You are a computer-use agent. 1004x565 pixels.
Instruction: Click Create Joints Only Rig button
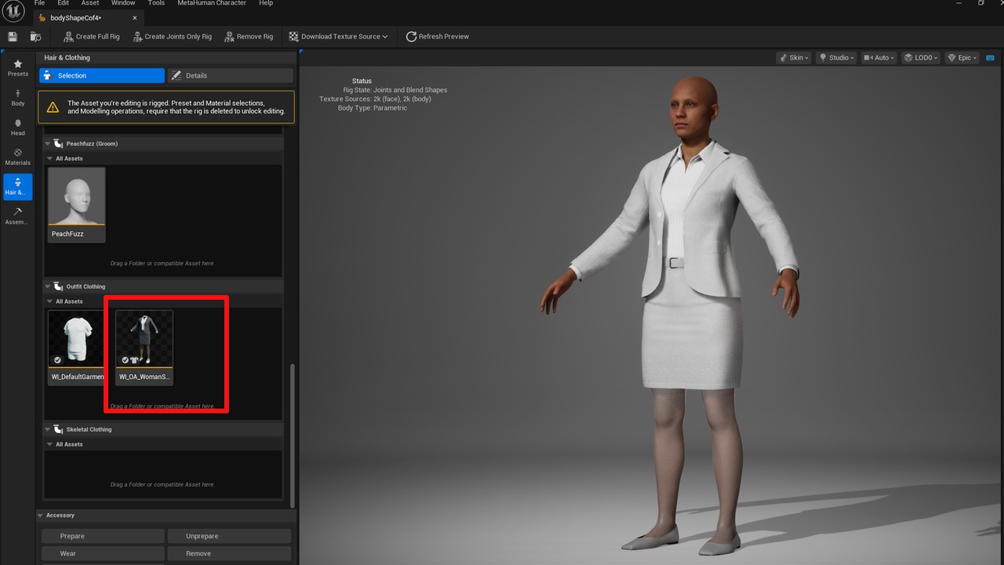click(172, 36)
